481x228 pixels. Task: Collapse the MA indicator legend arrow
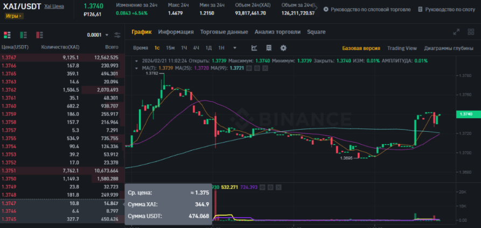click(136, 68)
